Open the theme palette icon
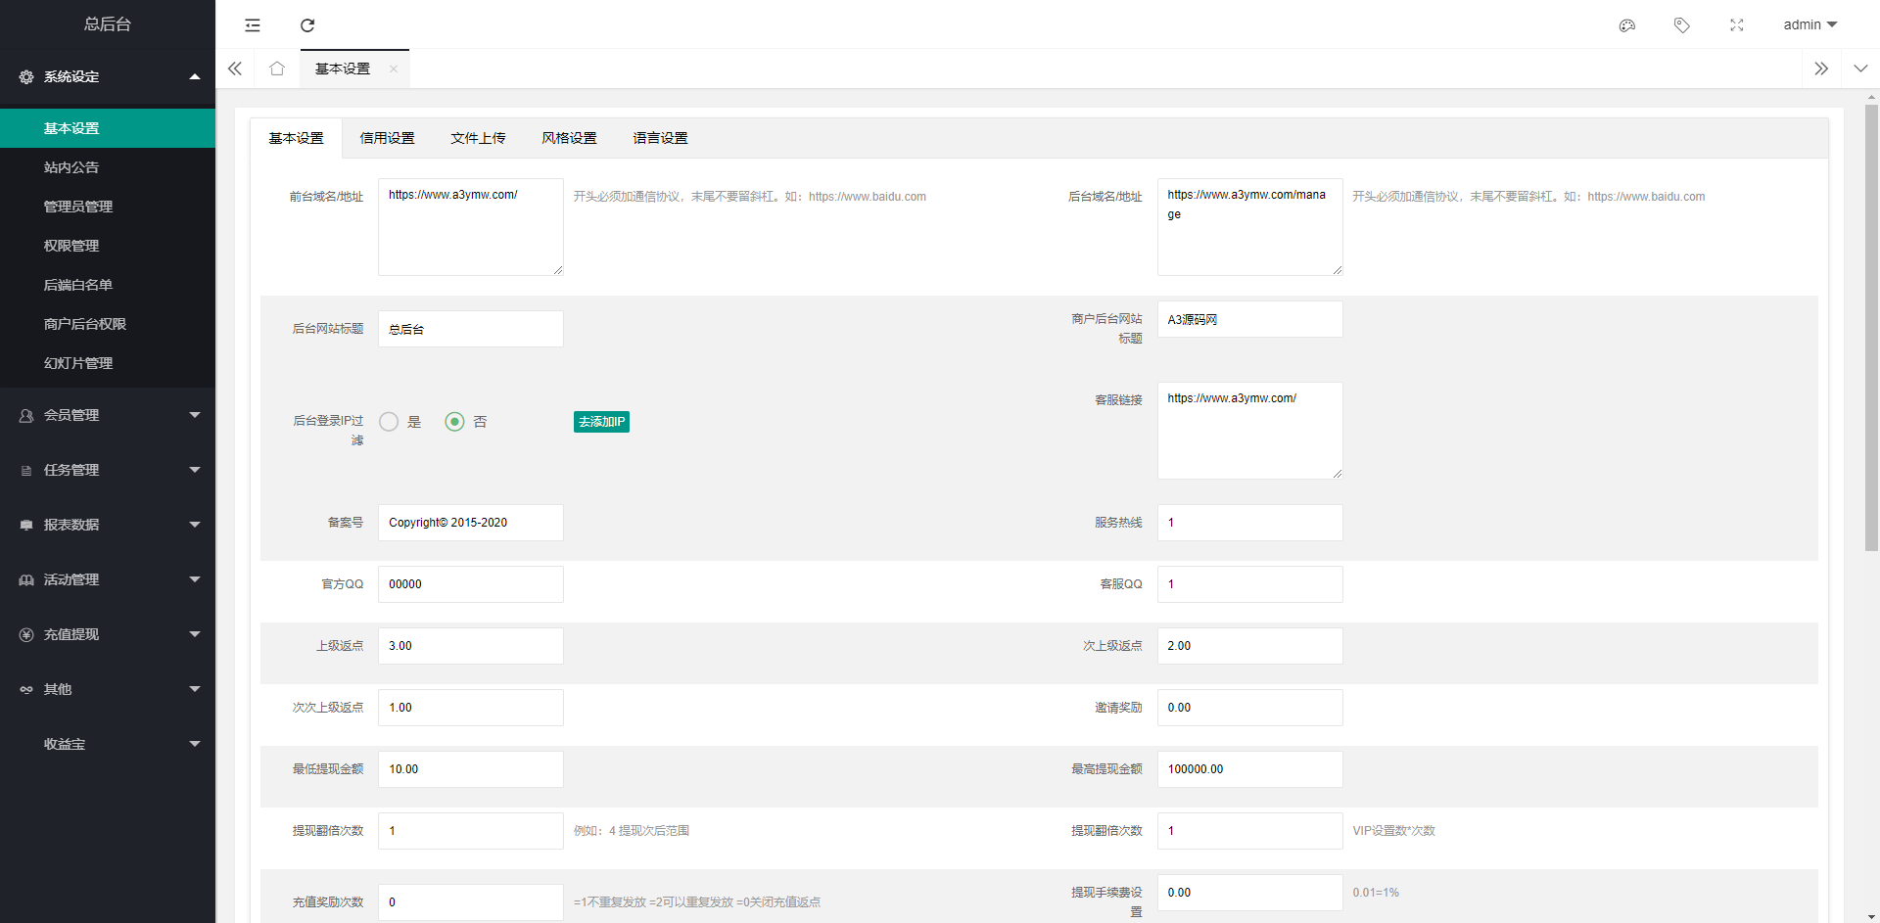Screen dimensions: 1880x923 click(x=1627, y=25)
